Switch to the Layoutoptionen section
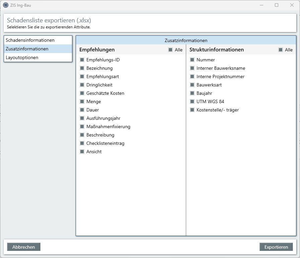Viewport: 300px width, 258px height. 22,57
